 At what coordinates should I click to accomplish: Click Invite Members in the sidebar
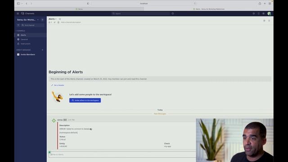[28, 54]
